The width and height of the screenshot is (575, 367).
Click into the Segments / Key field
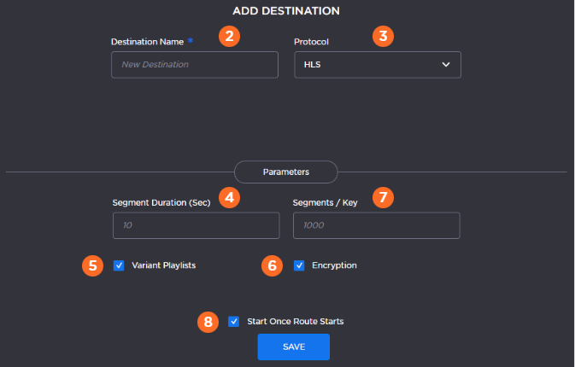coord(376,225)
